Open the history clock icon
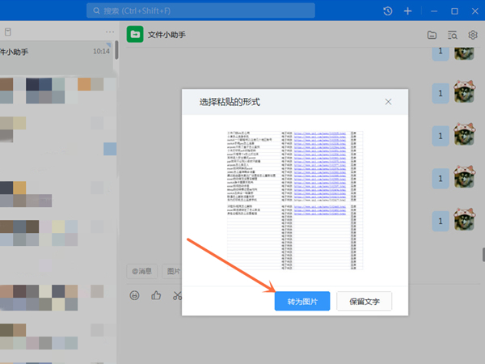 [387, 11]
